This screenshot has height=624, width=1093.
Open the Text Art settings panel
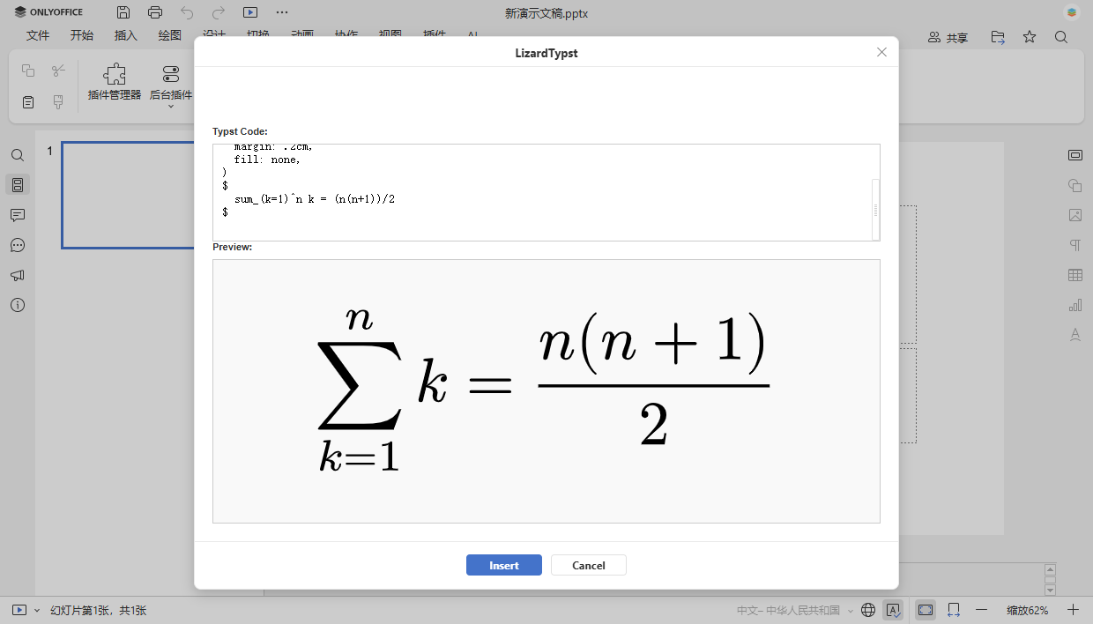click(x=1075, y=334)
